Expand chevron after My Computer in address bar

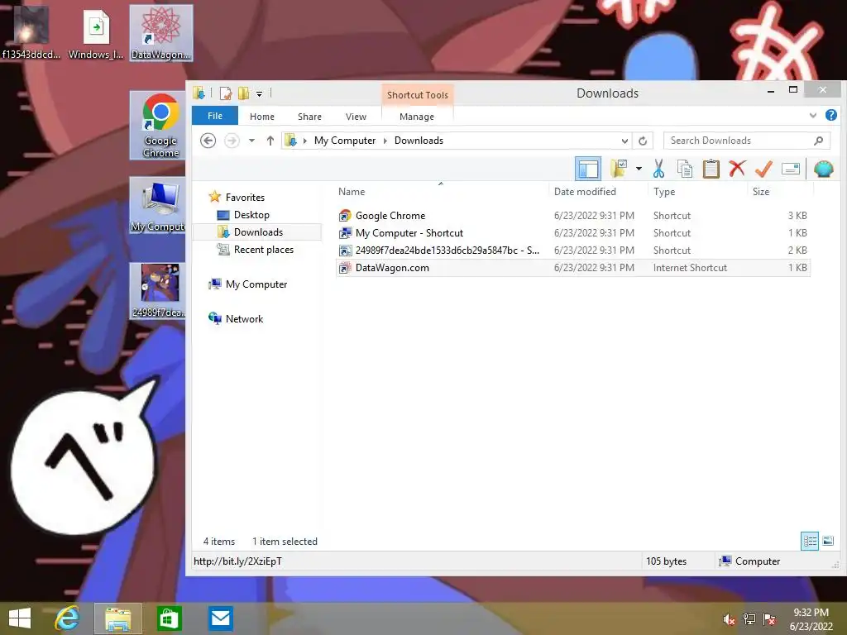coord(385,141)
